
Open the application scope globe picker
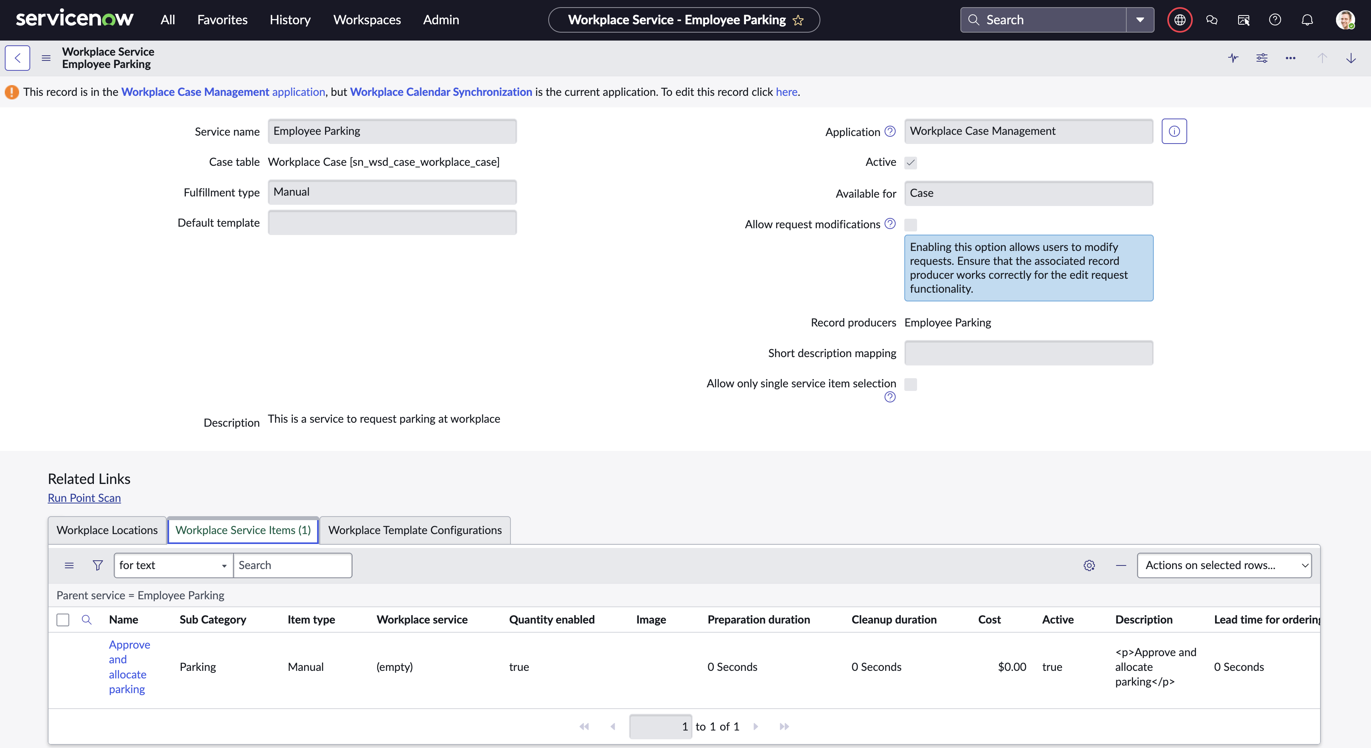(1180, 20)
